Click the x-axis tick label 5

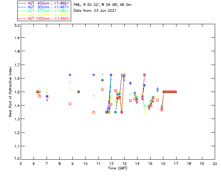(x=21, y=164)
